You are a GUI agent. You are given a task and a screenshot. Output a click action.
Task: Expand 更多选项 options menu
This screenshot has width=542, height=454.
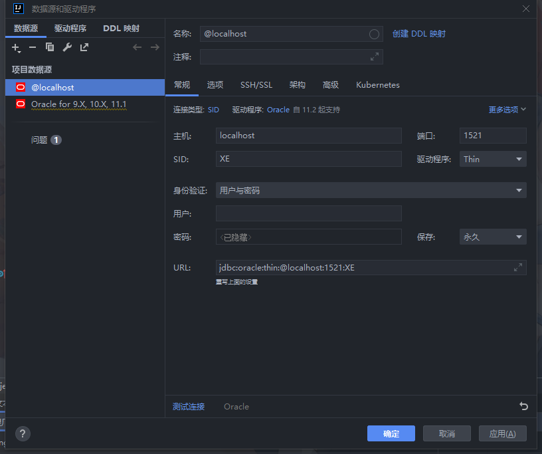pos(507,110)
